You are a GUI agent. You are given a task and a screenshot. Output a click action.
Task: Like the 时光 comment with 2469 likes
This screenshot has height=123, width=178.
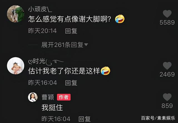(167, 66)
